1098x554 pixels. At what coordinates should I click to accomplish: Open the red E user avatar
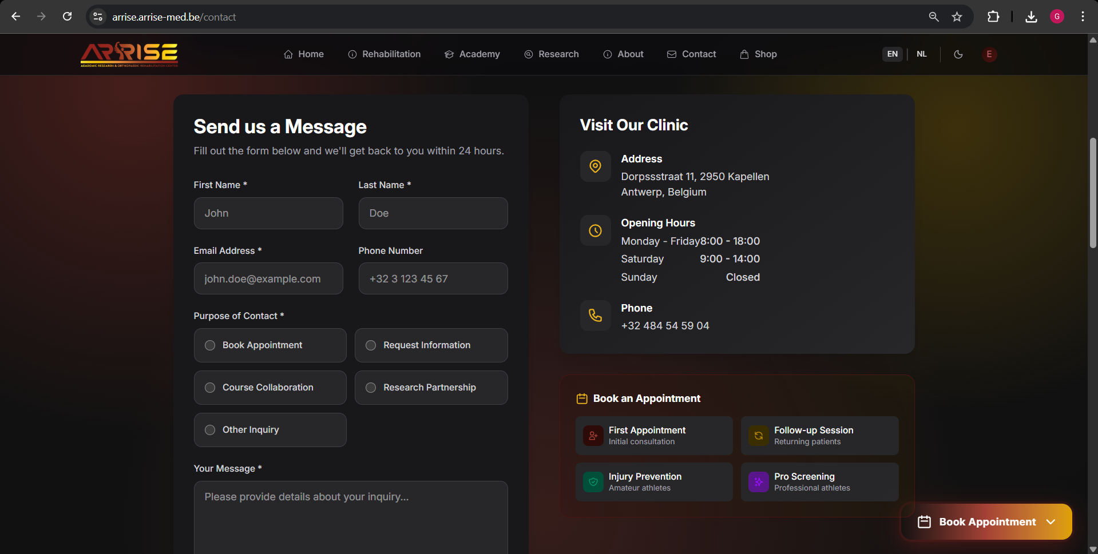pos(989,54)
